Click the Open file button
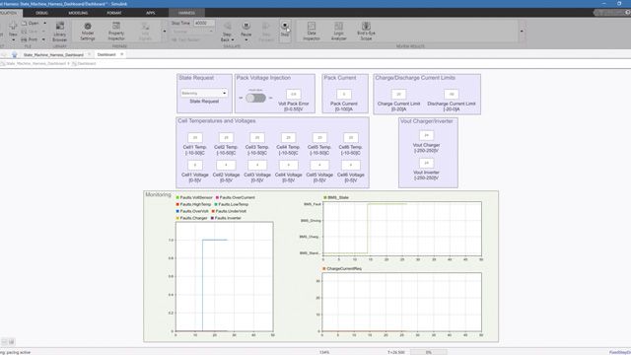Screen dimensions: 631x355 click(31, 24)
